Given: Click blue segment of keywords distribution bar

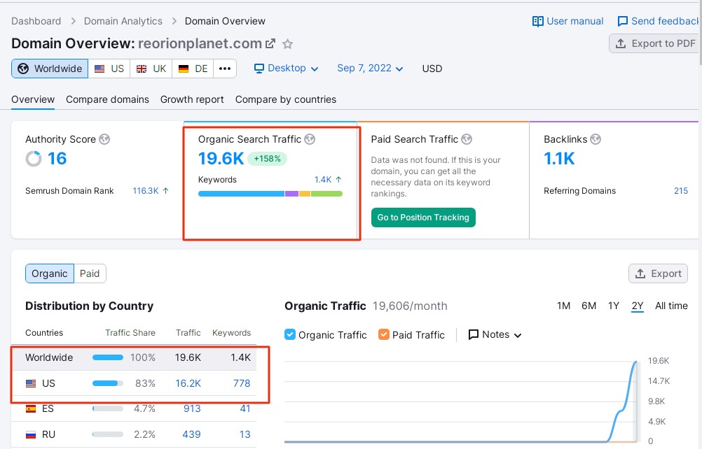Looking at the screenshot, I should pos(241,194).
